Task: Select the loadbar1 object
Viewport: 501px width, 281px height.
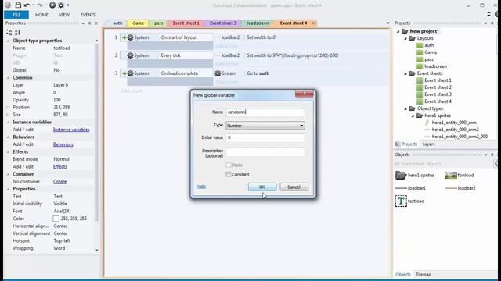Action: click(410, 188)
